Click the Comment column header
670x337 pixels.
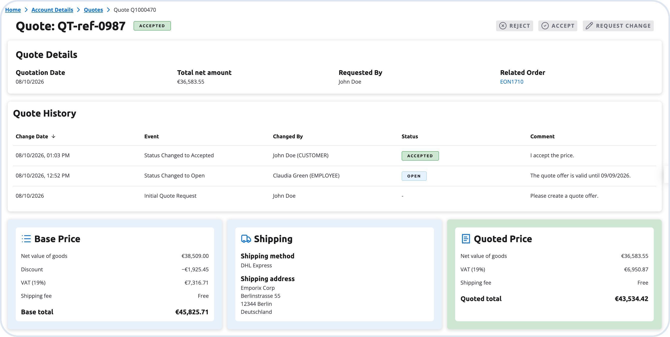542,136
